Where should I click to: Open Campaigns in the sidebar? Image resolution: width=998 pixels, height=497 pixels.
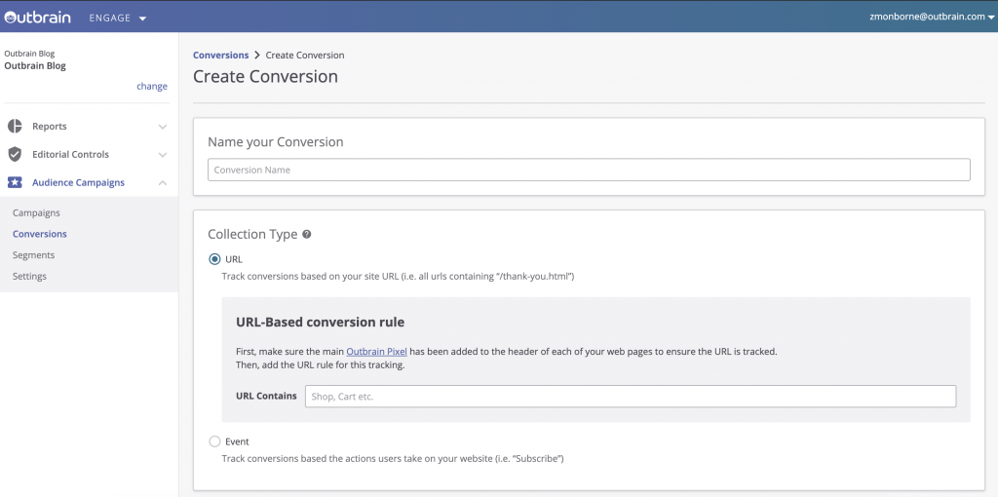pyautogui.click(x=36, y=212)
